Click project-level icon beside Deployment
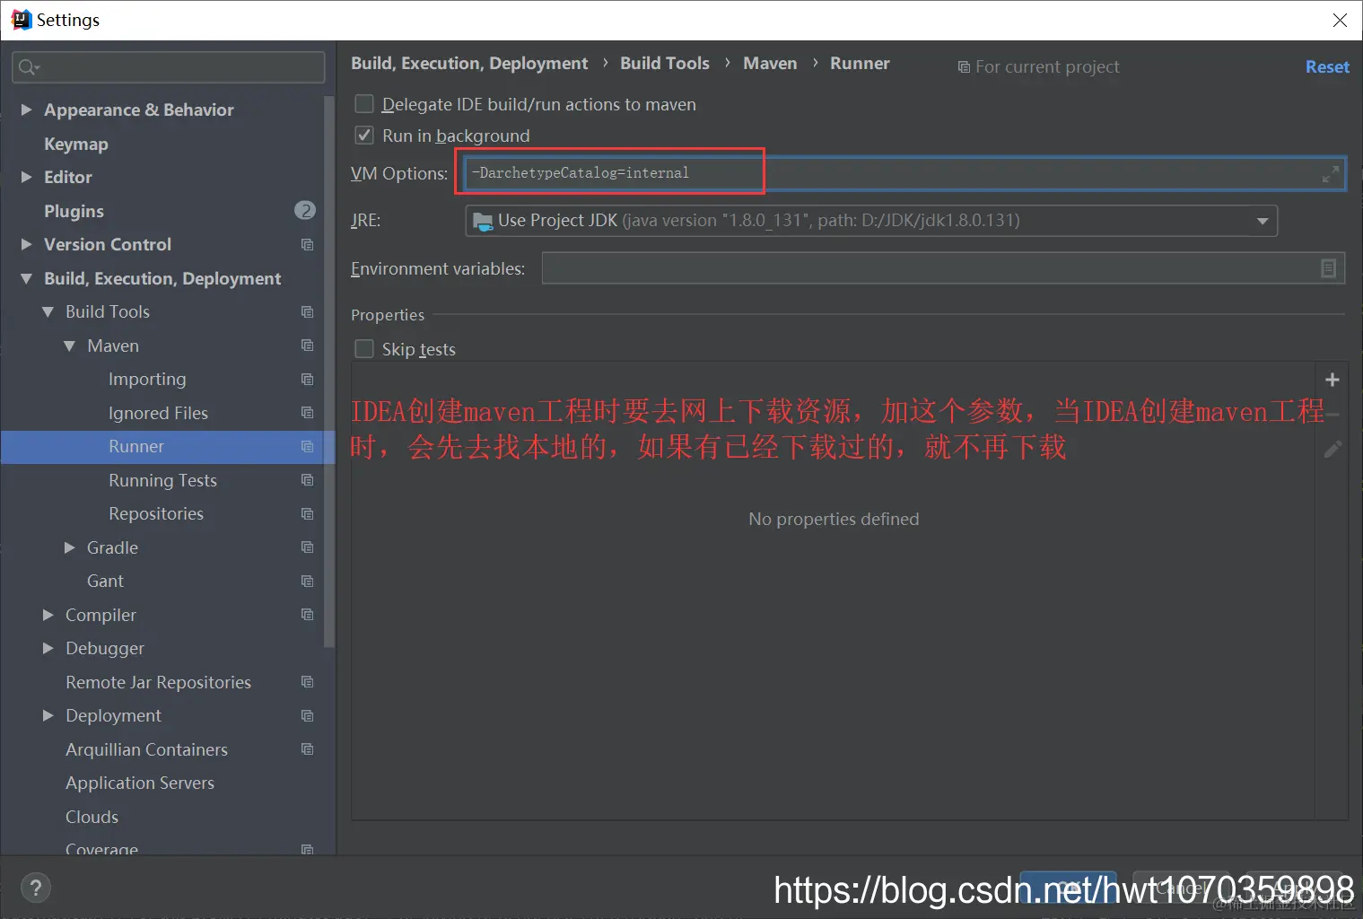1363x919 pixels. (307, 716)
